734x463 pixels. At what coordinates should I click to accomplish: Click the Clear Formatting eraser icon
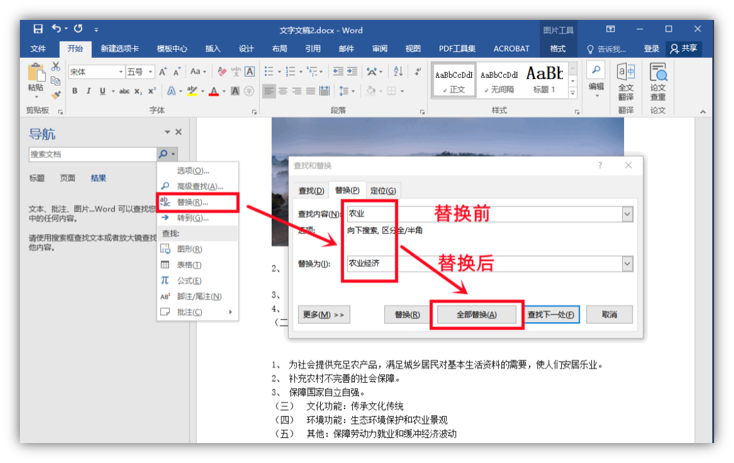(222, 71)
